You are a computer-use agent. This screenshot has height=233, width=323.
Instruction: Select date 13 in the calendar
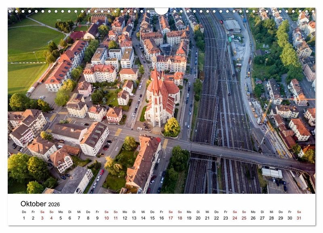134,218
